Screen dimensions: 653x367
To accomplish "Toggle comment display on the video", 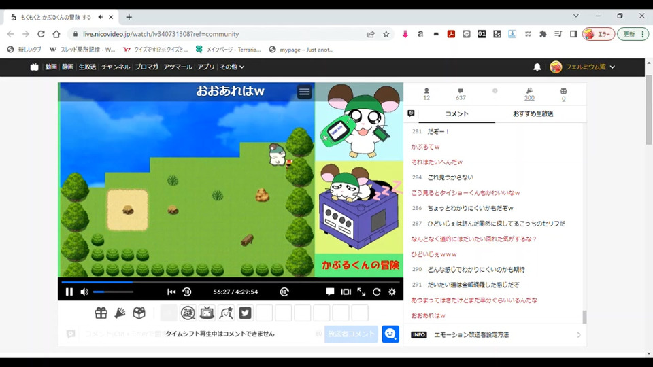I will point(331,292).
